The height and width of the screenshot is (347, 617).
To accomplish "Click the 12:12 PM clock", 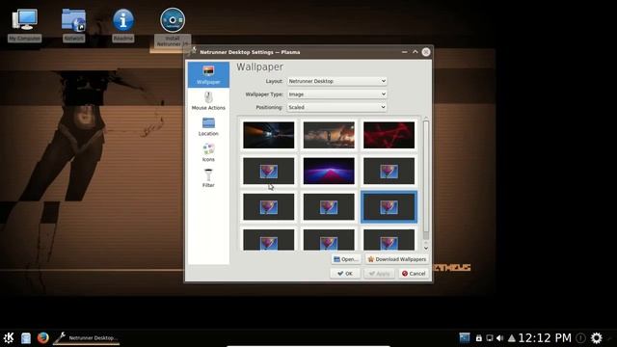I will point(545,337).
